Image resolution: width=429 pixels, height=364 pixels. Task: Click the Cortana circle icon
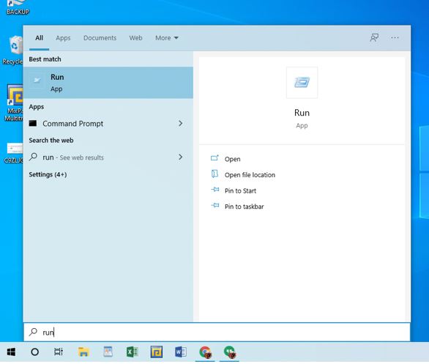pyautogui.click(x=34, y=352)
